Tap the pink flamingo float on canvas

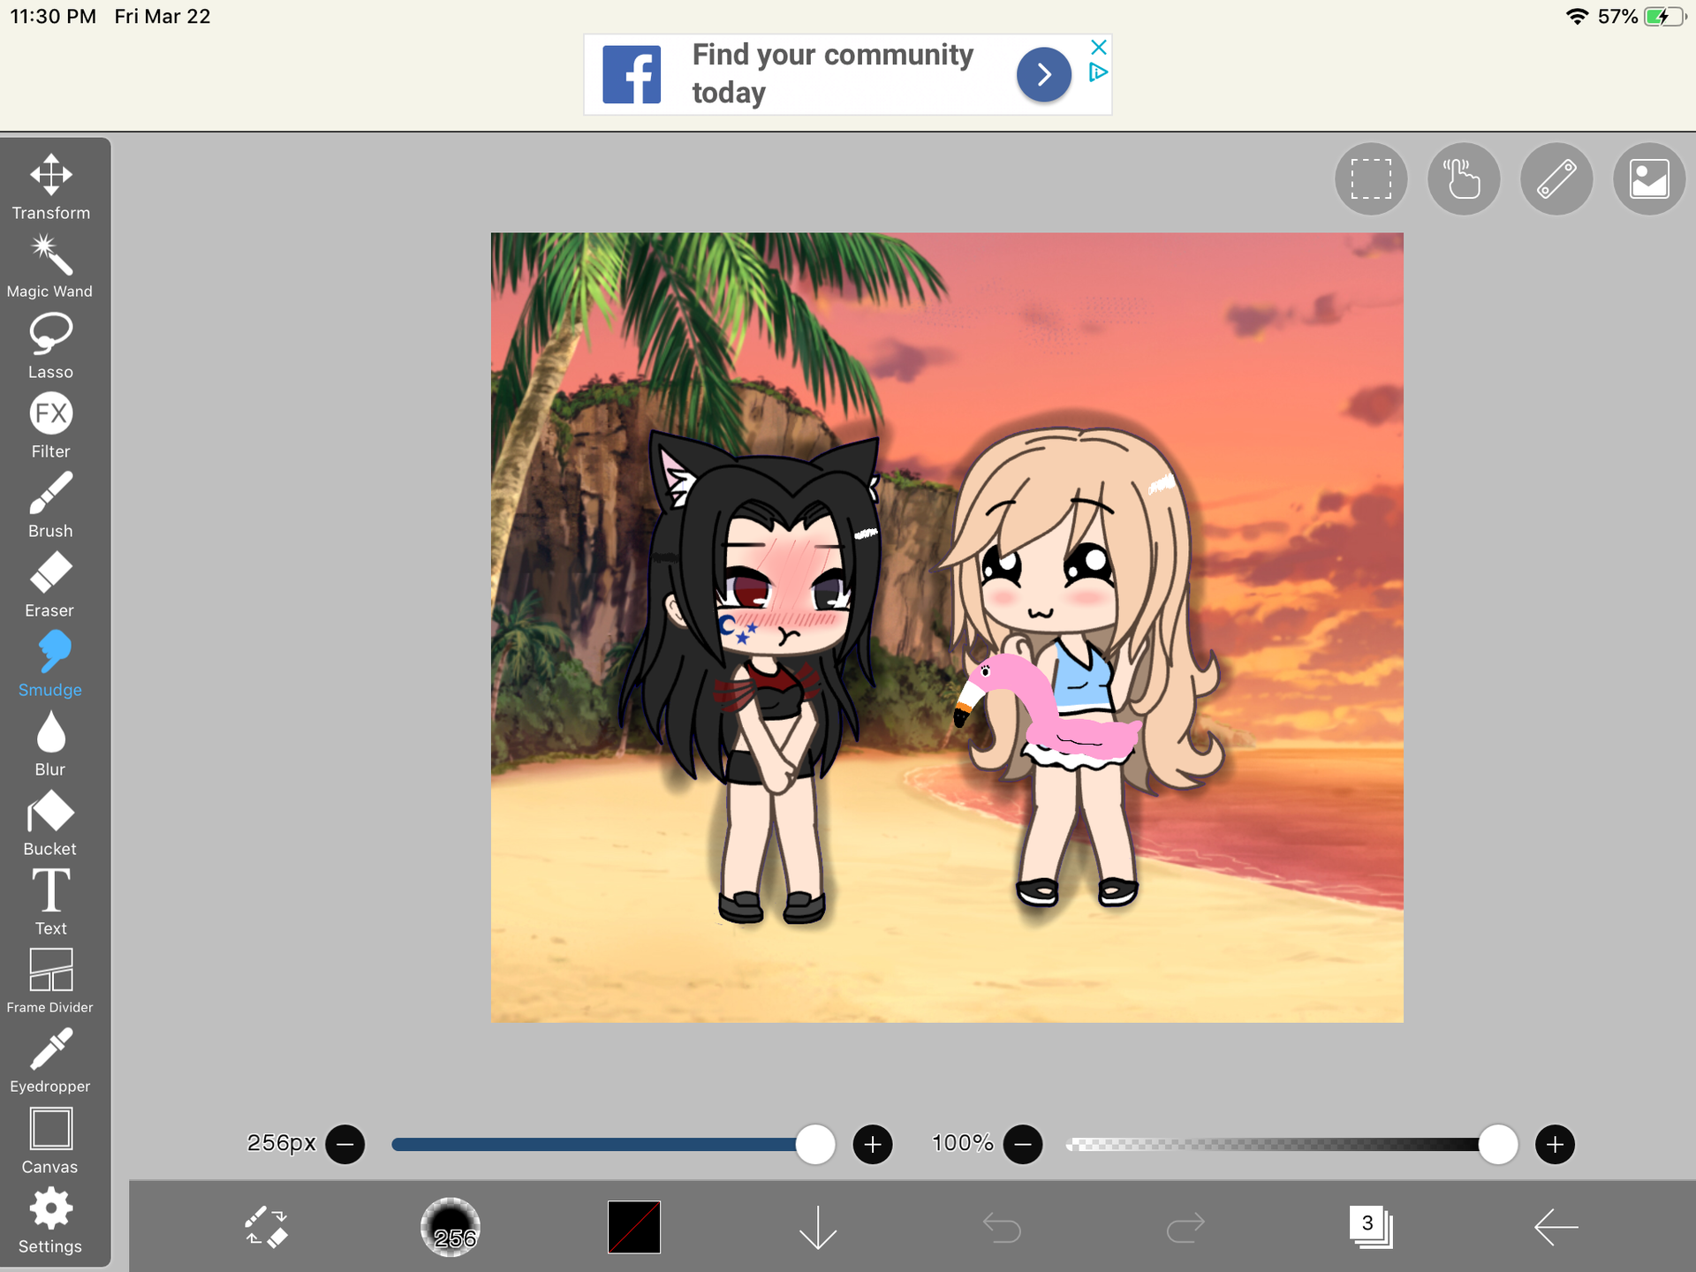coord(1047,707)
